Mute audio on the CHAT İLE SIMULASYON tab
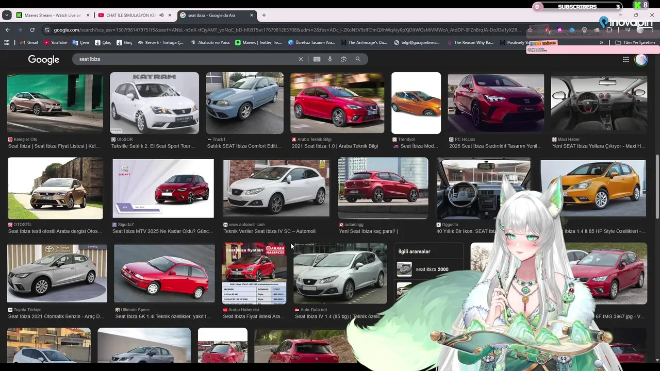Screen dimensions: 660x371 [161, 15]
